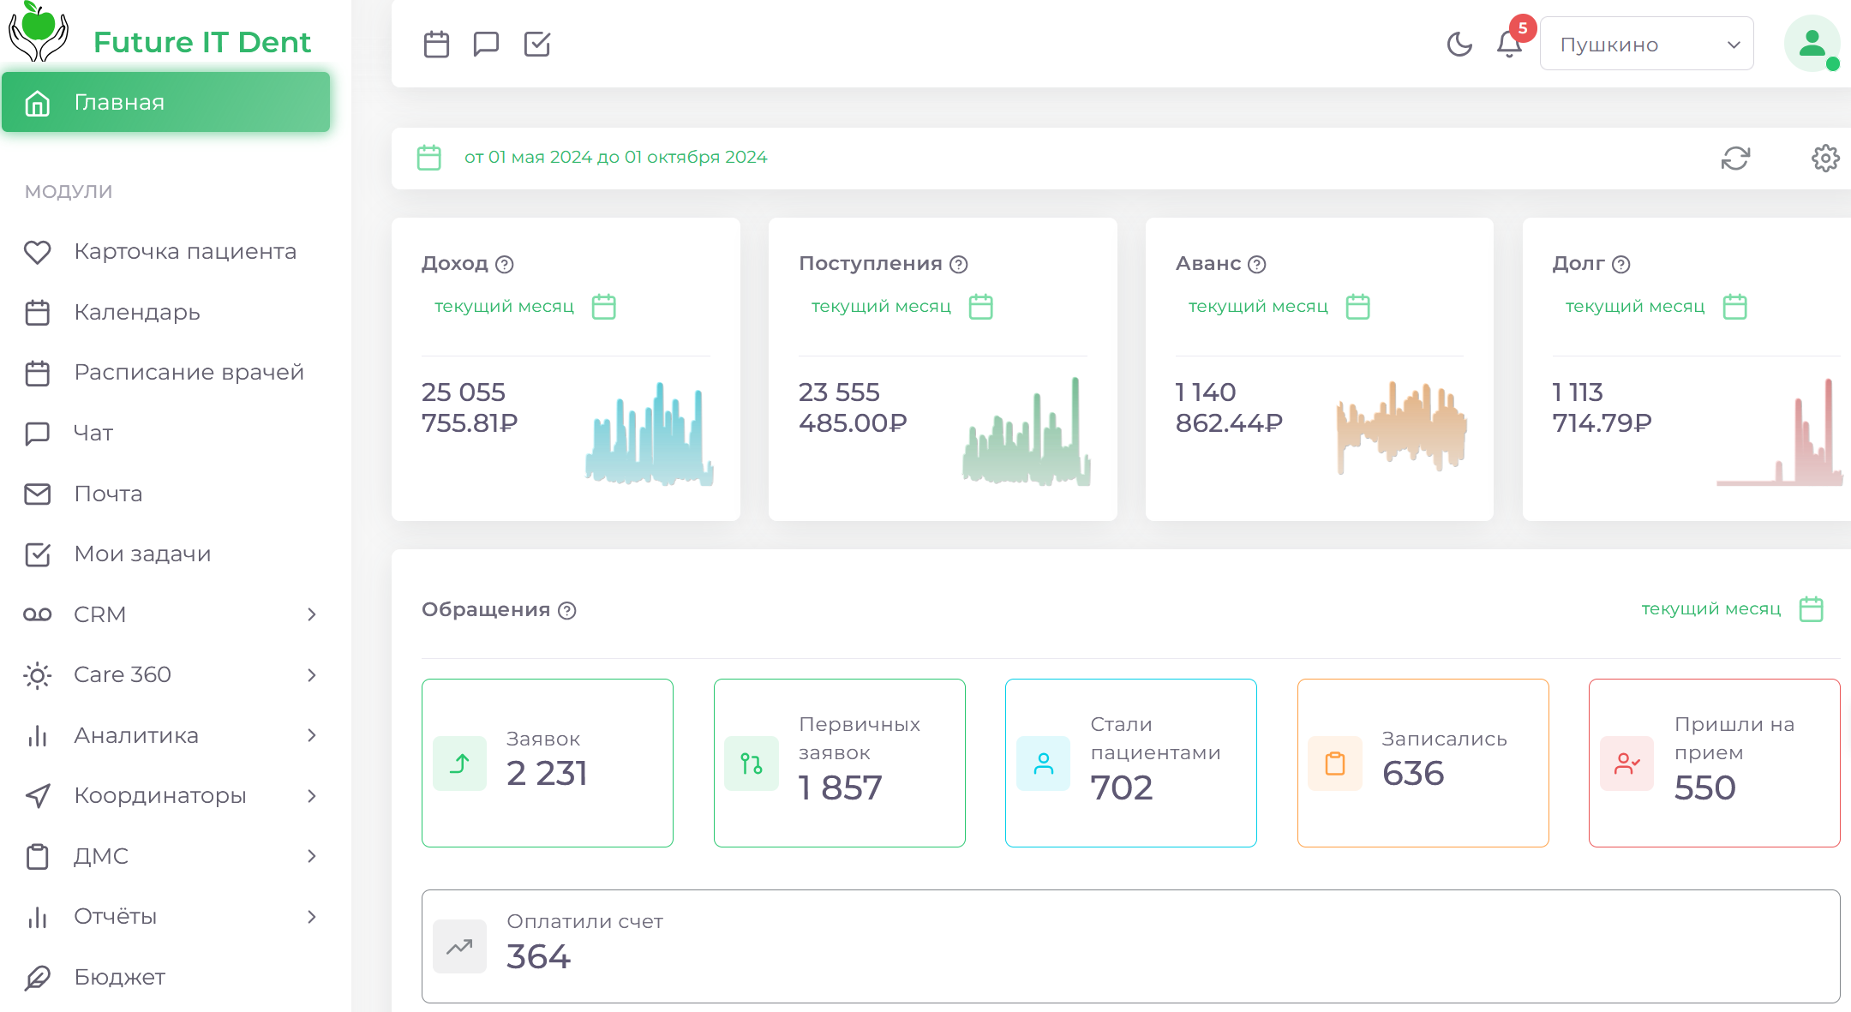Click текущий месяц in Доход card
1851x1012 pixels.
(x=504, y=307)
